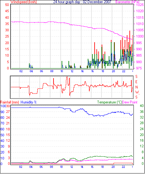This screenshot has width=145, height=176.
Task: Click the Barometer (hPa) axis label
Action: (x=127, y=2)
